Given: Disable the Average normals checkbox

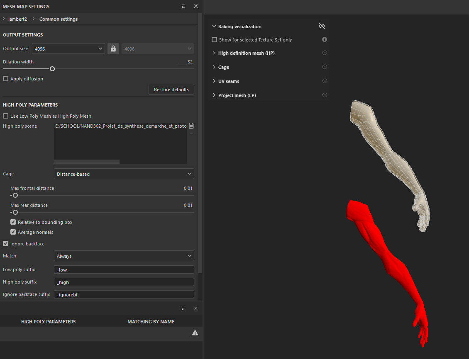Looking at the screenshot, I should pyautogui.click(x=13, y=232).
